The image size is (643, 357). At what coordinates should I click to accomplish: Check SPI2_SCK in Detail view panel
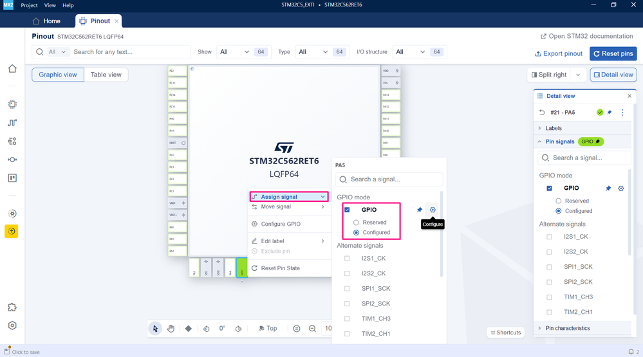[x=549, y=282]
